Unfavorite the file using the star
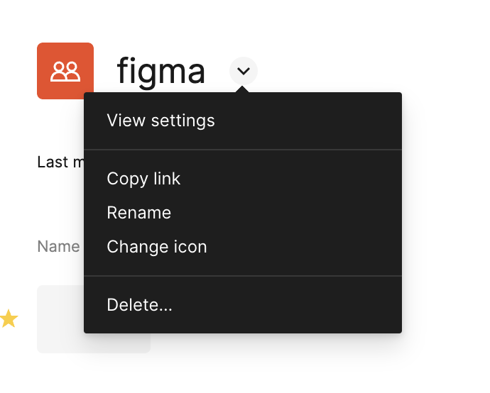Image resolution: width=490 pixels, height=393 pixels. (x=9, y=319)
